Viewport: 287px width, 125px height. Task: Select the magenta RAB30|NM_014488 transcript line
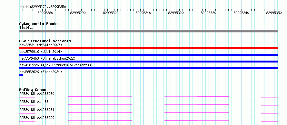coord(148,104)
